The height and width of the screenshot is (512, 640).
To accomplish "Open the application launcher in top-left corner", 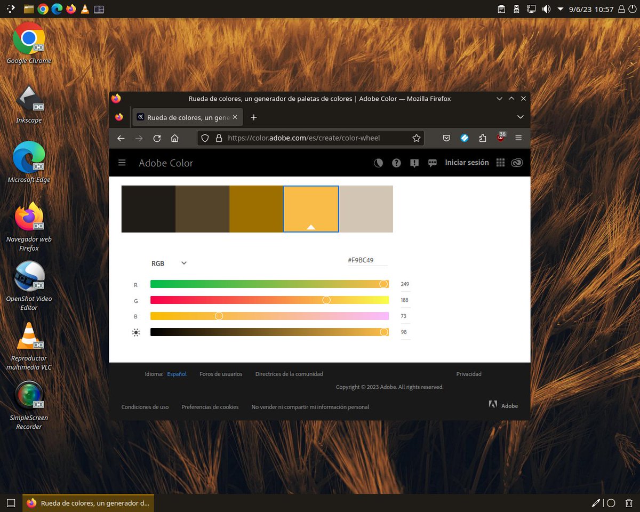I will tap(11, 9).
